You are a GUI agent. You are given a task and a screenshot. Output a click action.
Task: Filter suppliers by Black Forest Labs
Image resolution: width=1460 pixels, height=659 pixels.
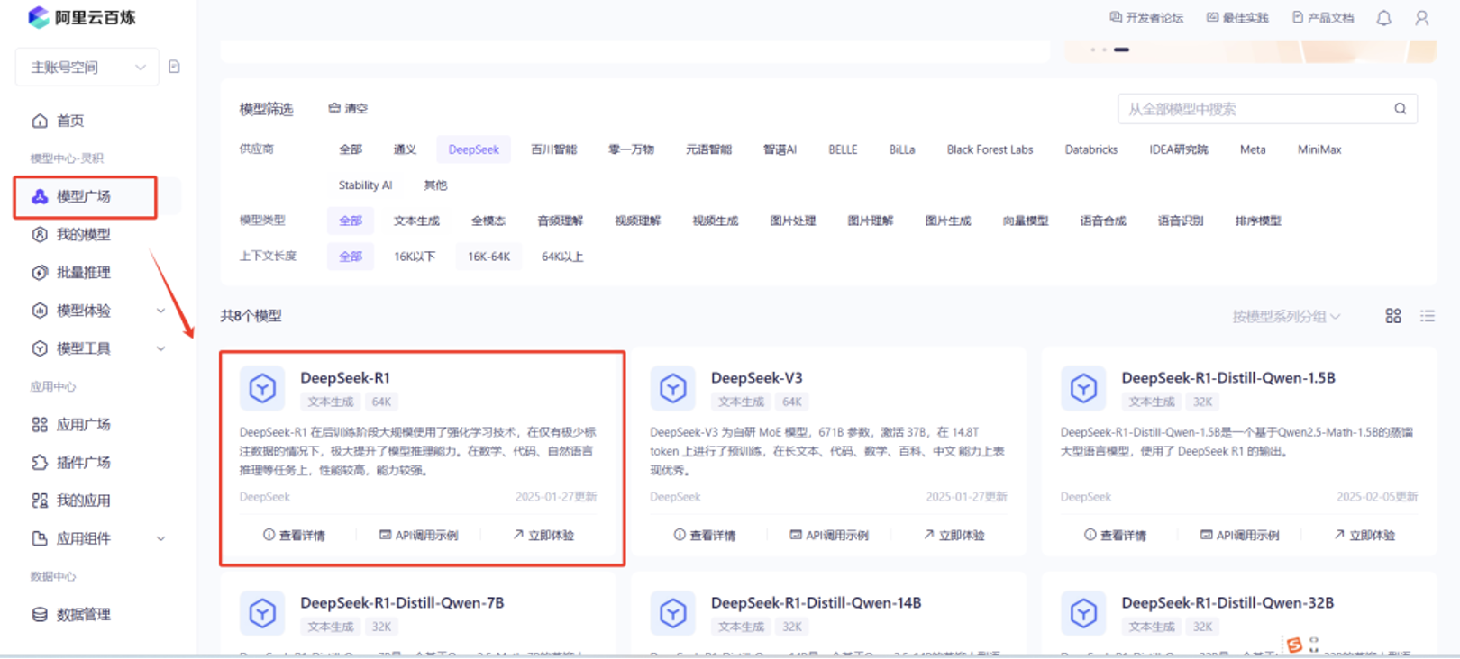pyautogui.click(x=990, y=149)
